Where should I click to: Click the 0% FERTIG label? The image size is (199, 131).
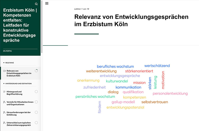coord(7,51)
